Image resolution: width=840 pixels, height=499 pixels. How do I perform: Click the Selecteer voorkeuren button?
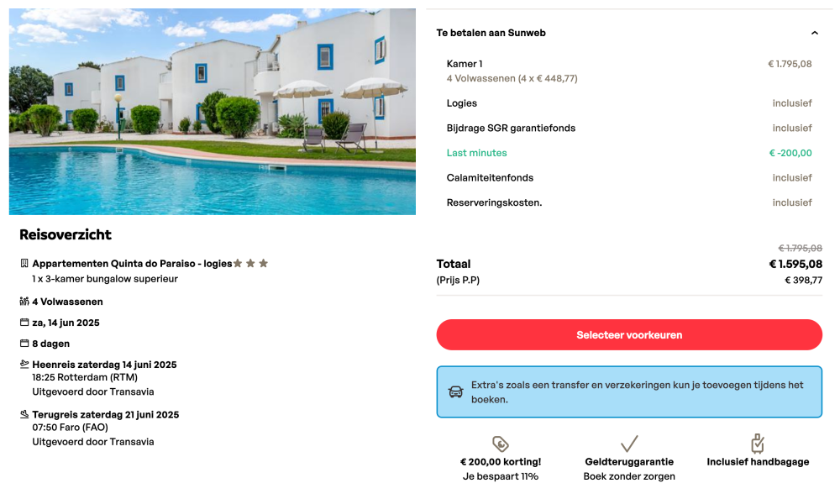(x=629, y=335)
